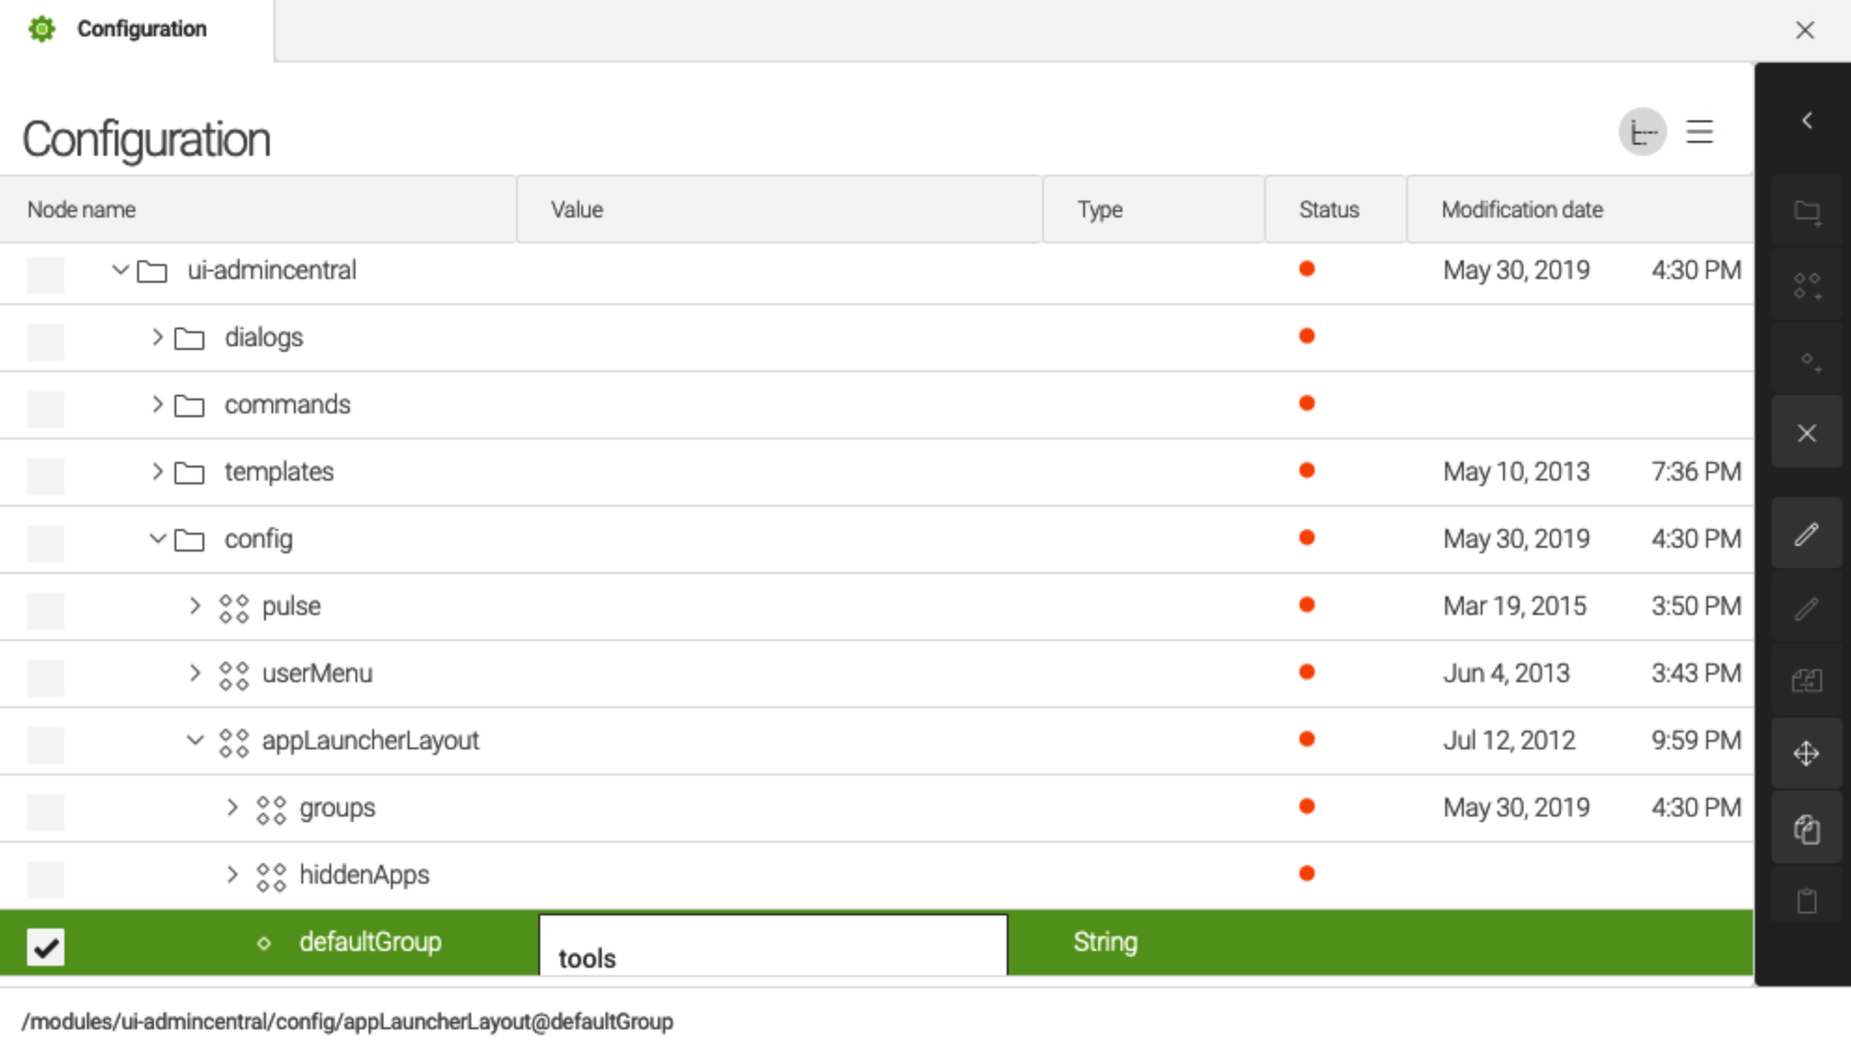Check the commands row checkbox
Viewport: 1851px width, 1047px height.
(x=46, y=409)
